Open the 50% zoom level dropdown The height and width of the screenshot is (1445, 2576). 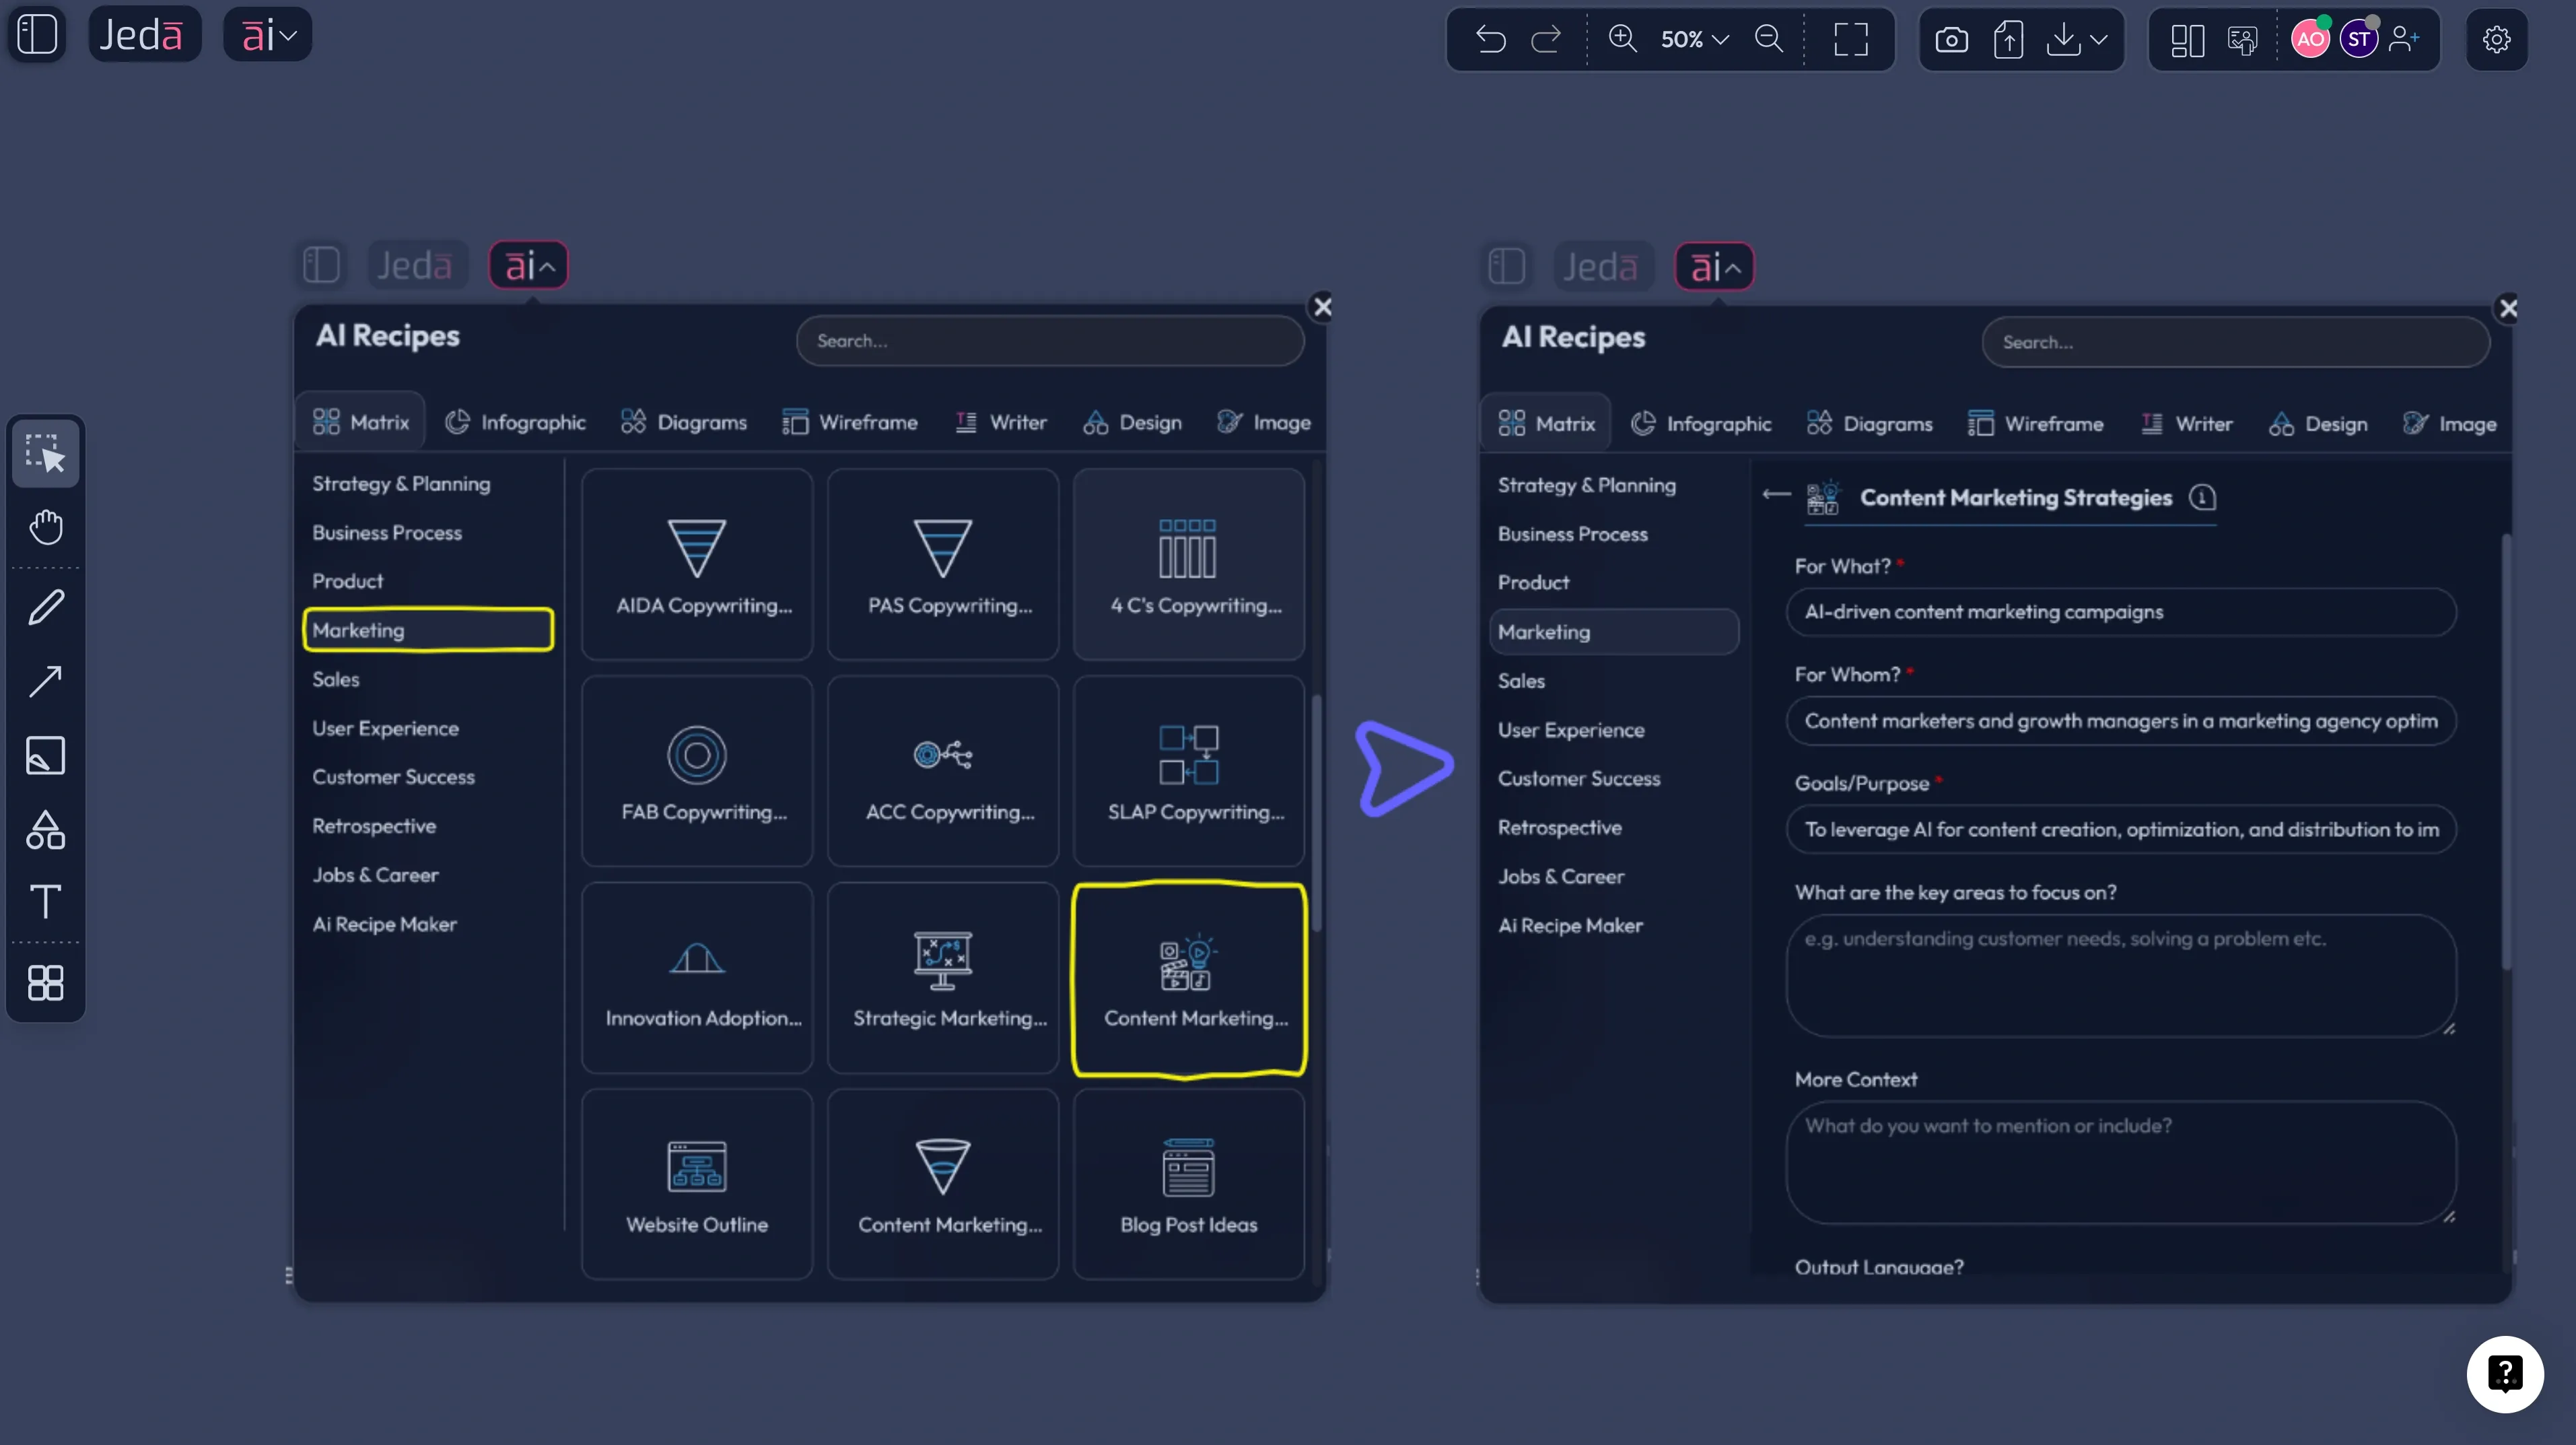click(1694, 39)
